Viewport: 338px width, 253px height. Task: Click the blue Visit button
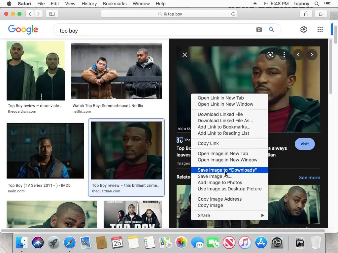point(305,144)
